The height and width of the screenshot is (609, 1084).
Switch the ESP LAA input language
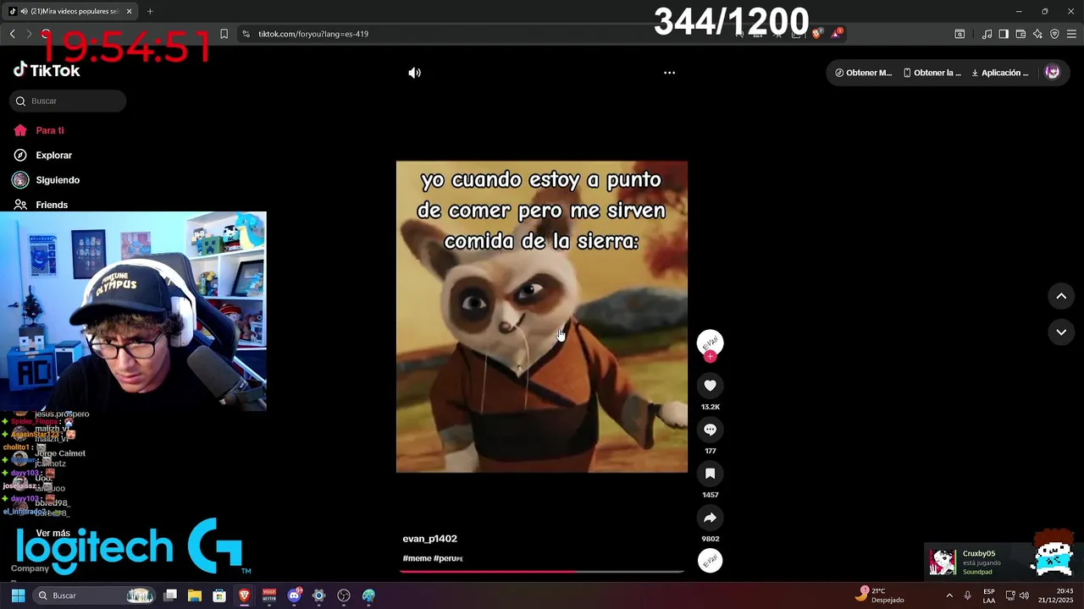(989, 595)
